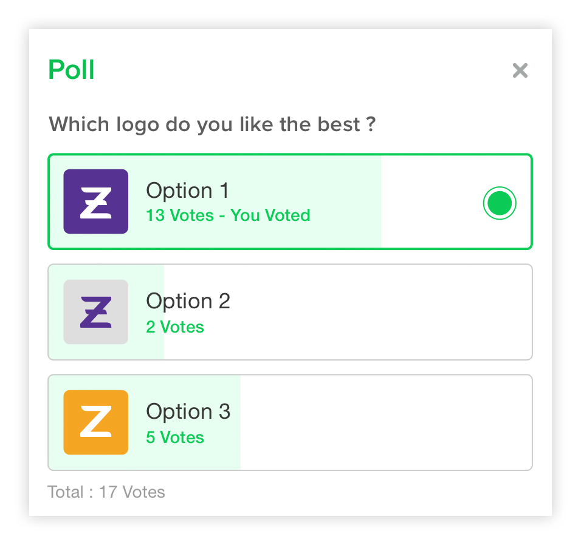Choose the Option 3 label
Image resolution: width=581 pixels, height=545 pixels.
pyautogui.click(x=188, y=411)
